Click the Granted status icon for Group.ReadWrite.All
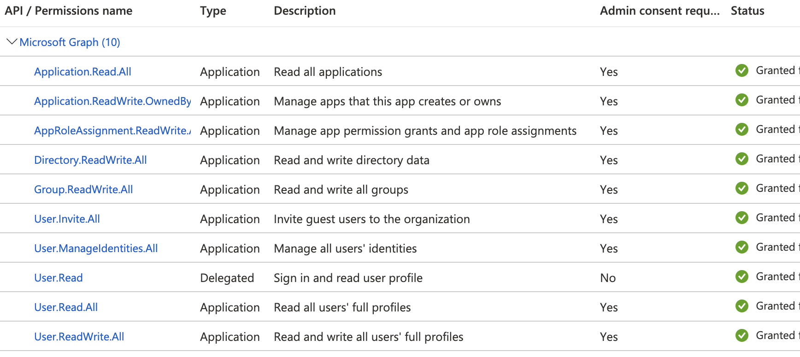800x357 pixels. point(742,188)
